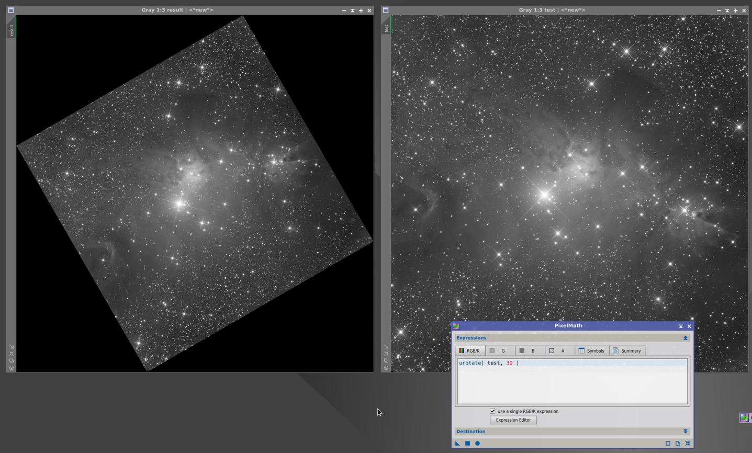Click the document page icon in PixelMath bottom bar
This screenshot has width=752, height=453.
click(678, 444)
